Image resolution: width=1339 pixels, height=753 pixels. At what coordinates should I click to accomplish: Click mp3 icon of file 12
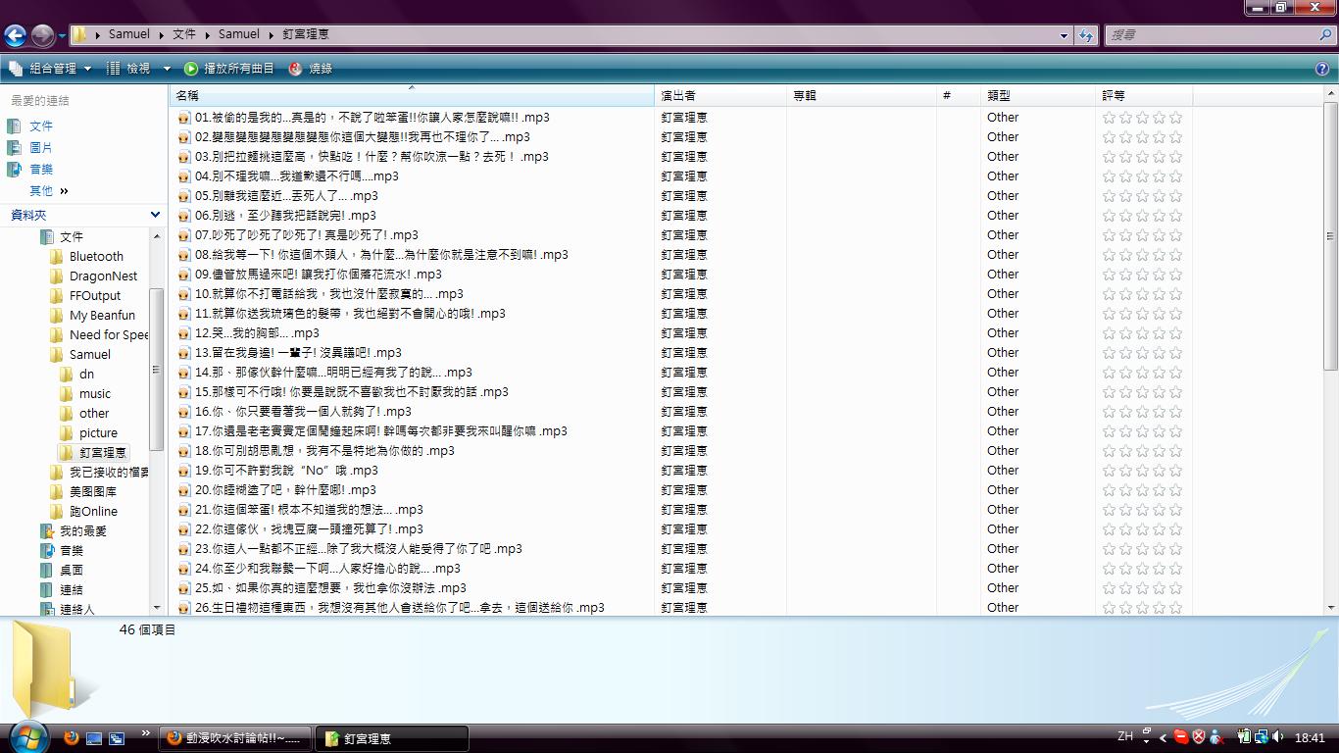(183, 333)
